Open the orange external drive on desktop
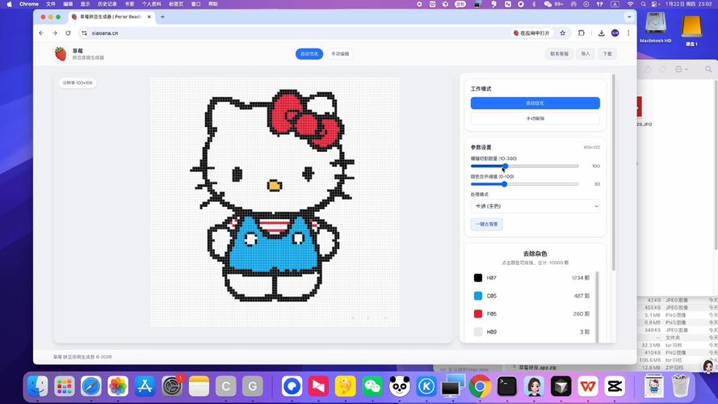The height and width of the screenshot is (404, 718). point(691,29)
